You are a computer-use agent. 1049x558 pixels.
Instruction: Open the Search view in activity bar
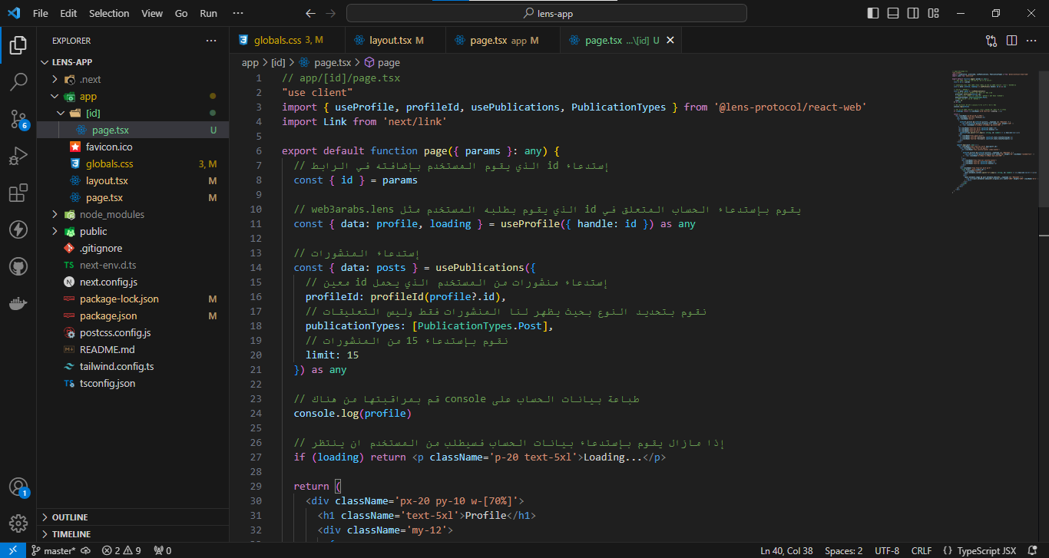tap(18, 81)
